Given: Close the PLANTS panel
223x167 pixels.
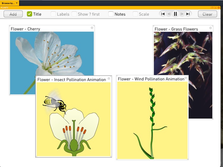Looking at the screenshot, I should pos(219,8).
